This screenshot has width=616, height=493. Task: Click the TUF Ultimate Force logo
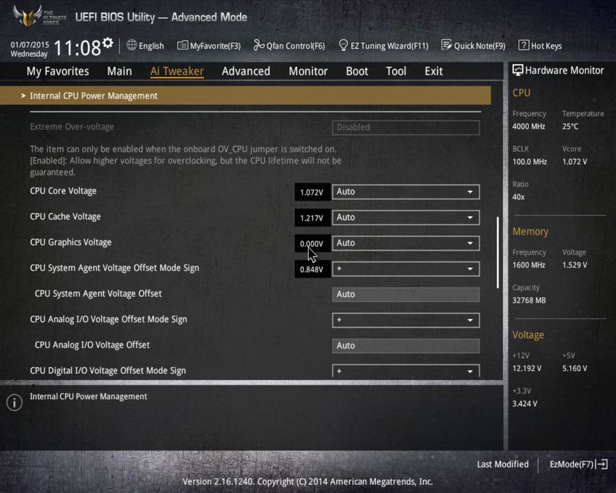pos(38,16)
